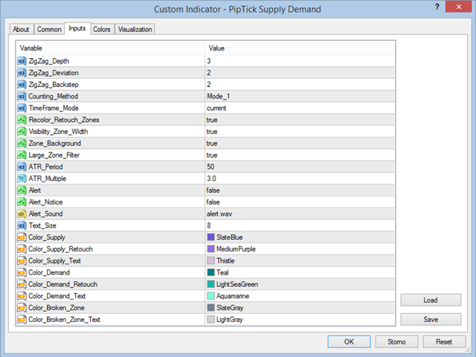Open the Visualization tab
Screen dimensions: 476x357
pyautogui.click(x=135, y=29)
